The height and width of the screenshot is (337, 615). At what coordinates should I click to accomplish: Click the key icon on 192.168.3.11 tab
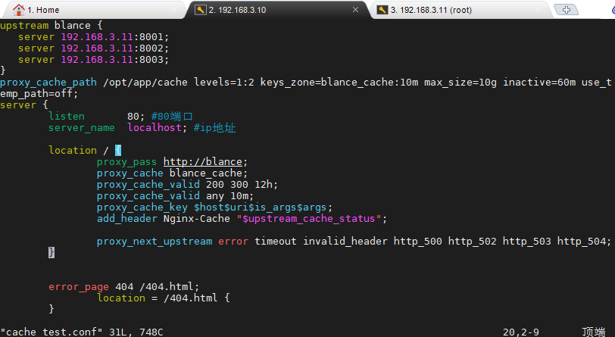(x=382, y=10)
